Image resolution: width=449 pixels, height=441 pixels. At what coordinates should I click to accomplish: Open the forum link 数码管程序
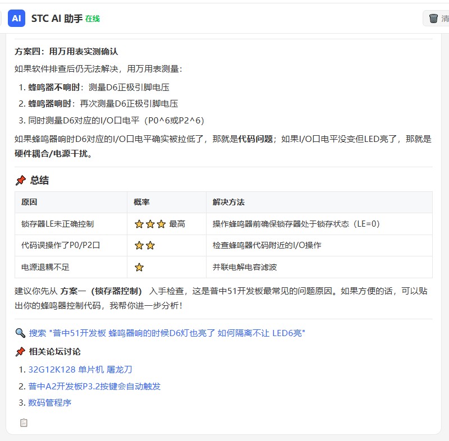(x=49, y=403)
